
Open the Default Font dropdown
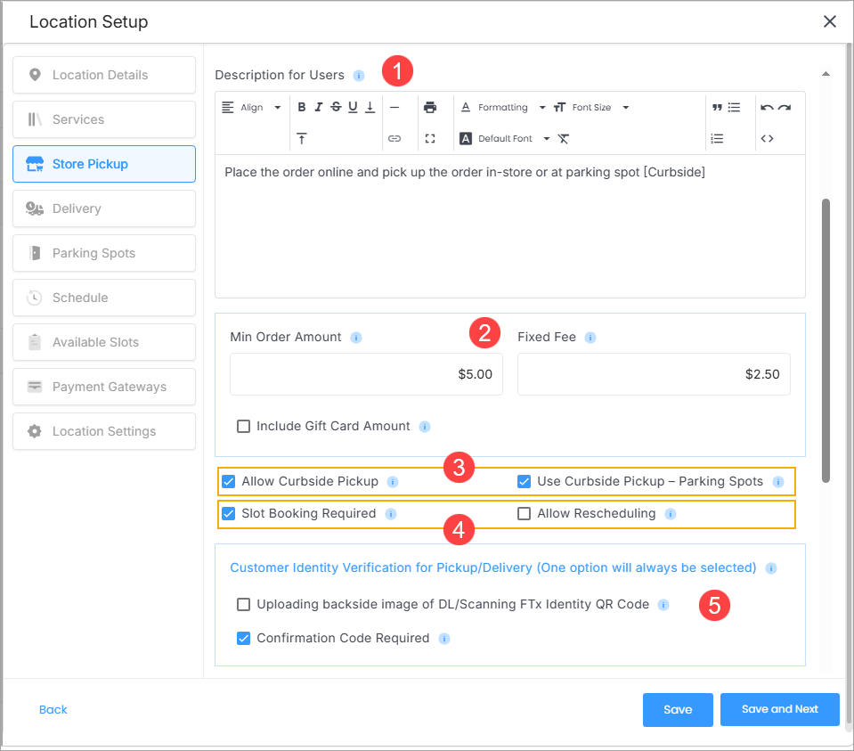(505, 138)
